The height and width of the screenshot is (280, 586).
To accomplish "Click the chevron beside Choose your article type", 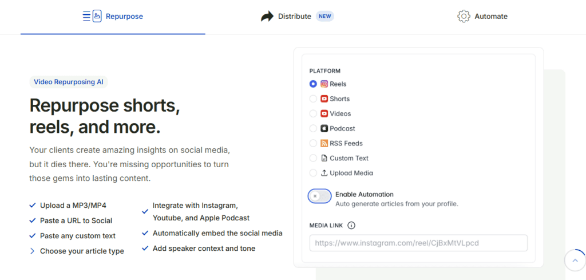I will [x=32, y=251].
